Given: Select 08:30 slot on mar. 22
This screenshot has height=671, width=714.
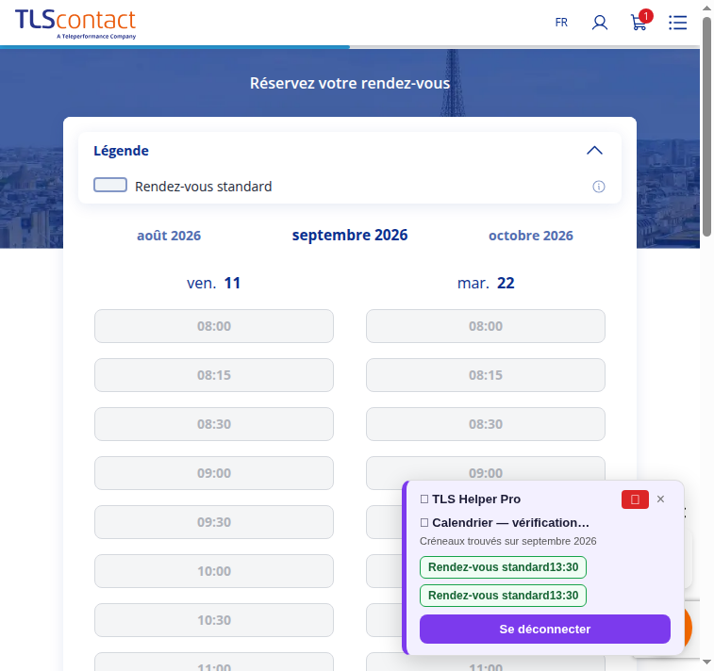Looking at the screenshot, I should tap(486, 424).
